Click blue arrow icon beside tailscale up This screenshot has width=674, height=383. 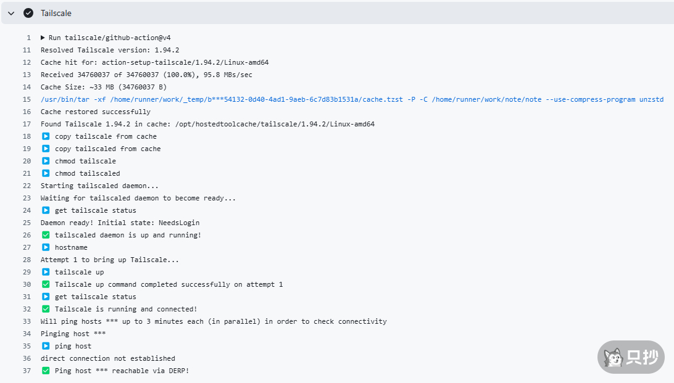(46, 272)
